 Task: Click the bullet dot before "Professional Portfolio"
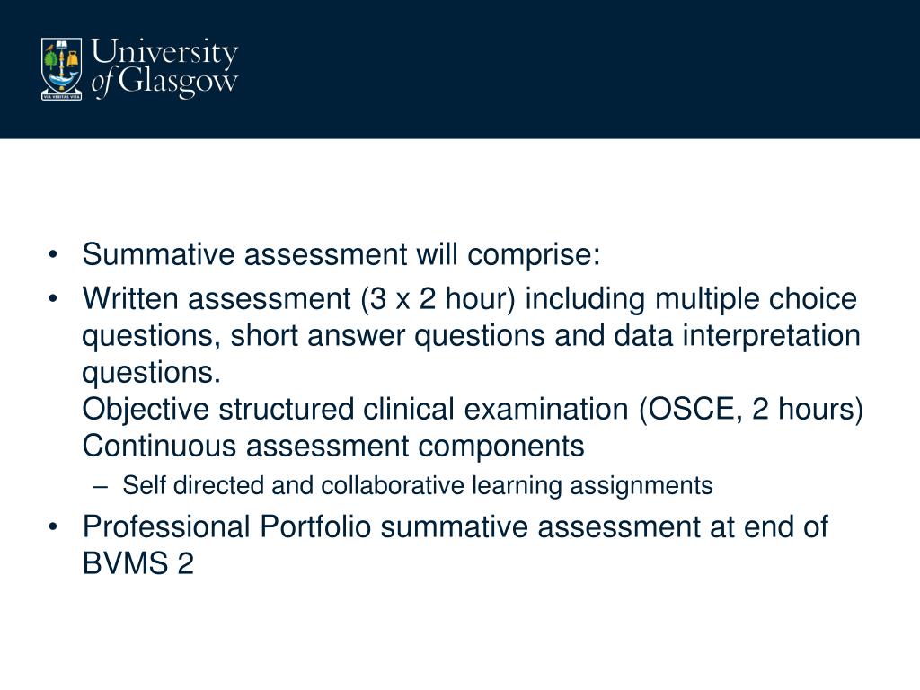57,526
